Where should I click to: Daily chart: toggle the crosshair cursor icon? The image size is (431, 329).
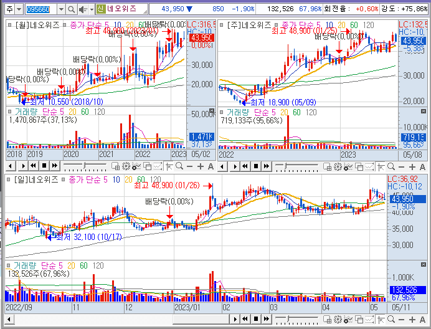[x=381, y=319]
